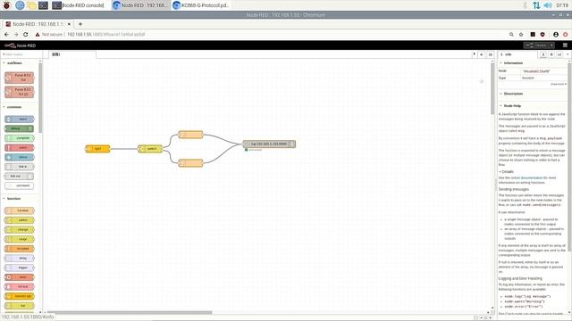572x321 pixels.
Task: Open the online documentation link
Action: click(x=526, y=177)
